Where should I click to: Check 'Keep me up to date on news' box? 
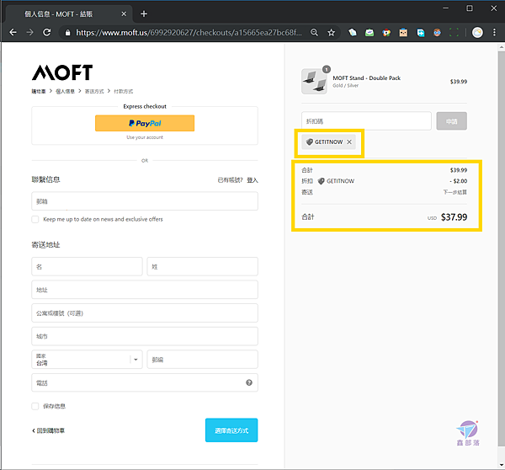point(35,219)
